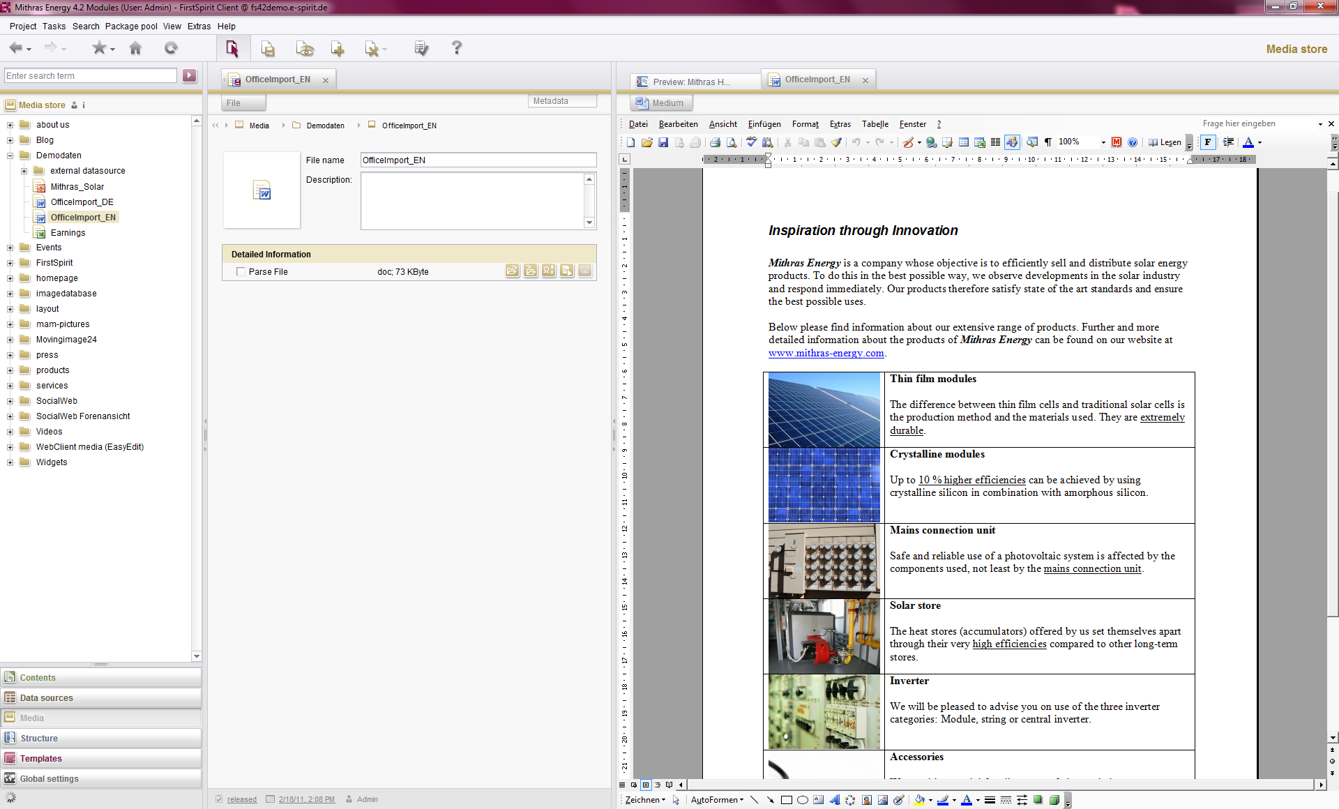This screenshot has width=1339, height=809.
Task: Open the Package pool menu
Action: point(131,27)
